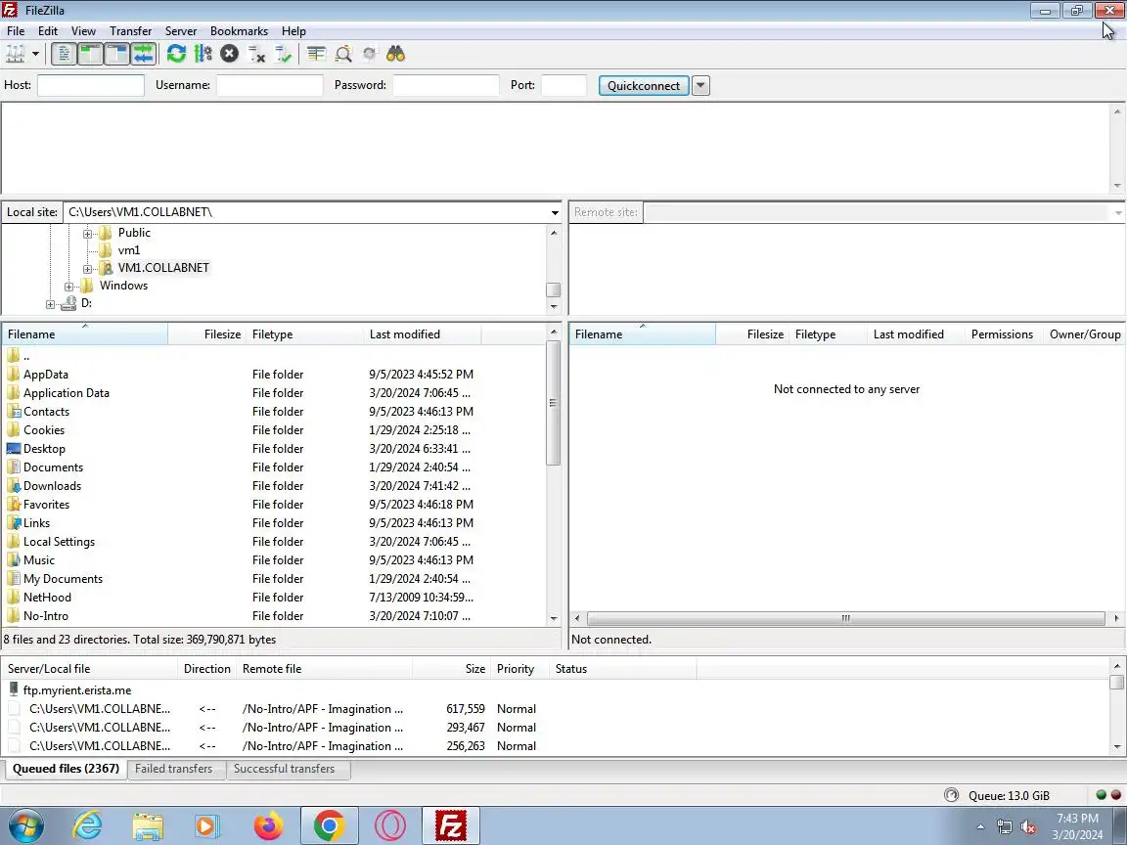Toggle processing of the transfer queue
Screen dimensions: 1127x845
click(203, 54)
